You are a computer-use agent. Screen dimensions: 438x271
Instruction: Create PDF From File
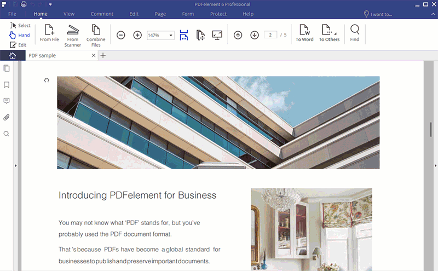tap(49, 33)
